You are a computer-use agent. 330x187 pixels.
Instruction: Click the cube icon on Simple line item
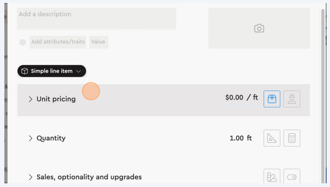pyautogui.click(x=24, y=71)
